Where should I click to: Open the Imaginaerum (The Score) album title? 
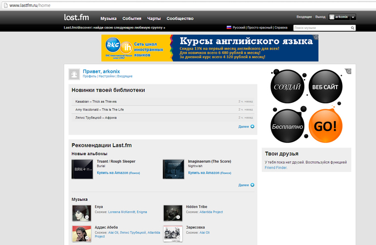click(210, 161)
